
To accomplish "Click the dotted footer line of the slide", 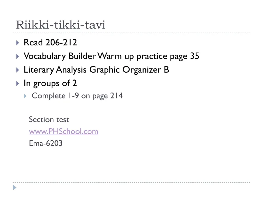I will tap(131, 182).
